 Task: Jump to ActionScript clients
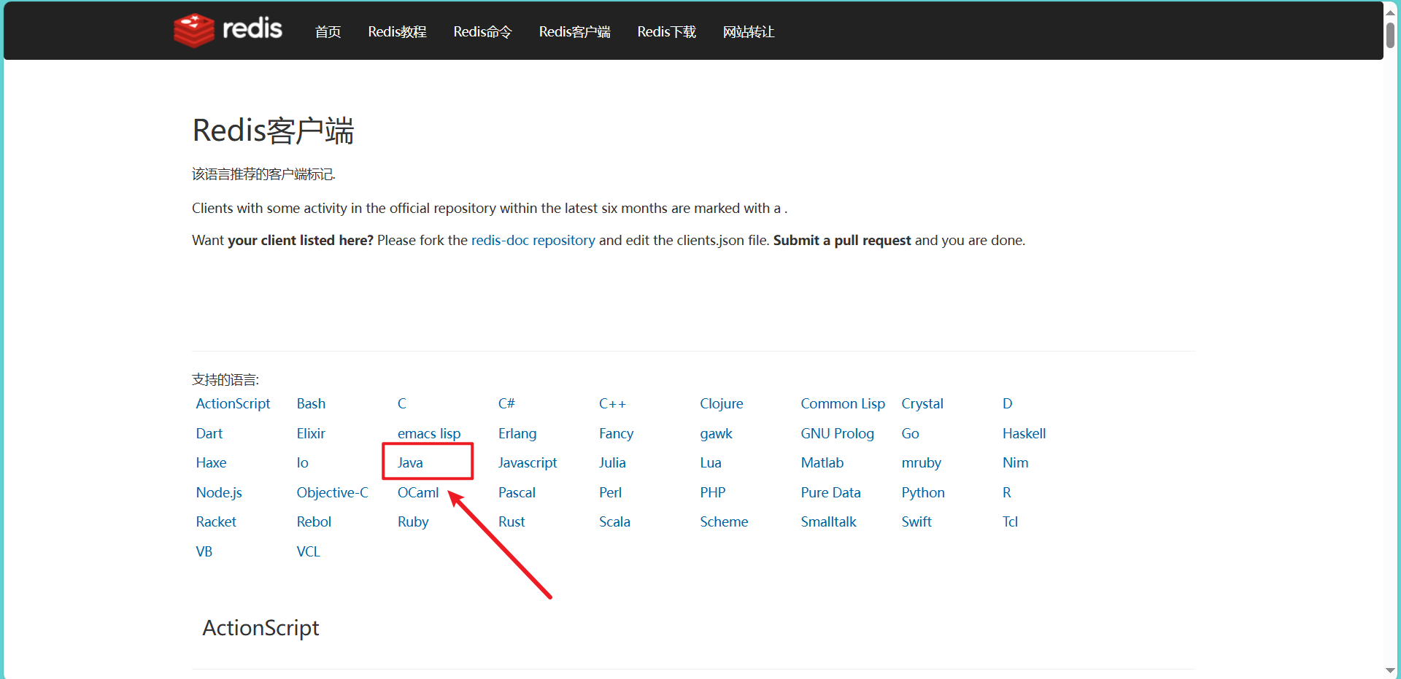(x=233, y=404)
